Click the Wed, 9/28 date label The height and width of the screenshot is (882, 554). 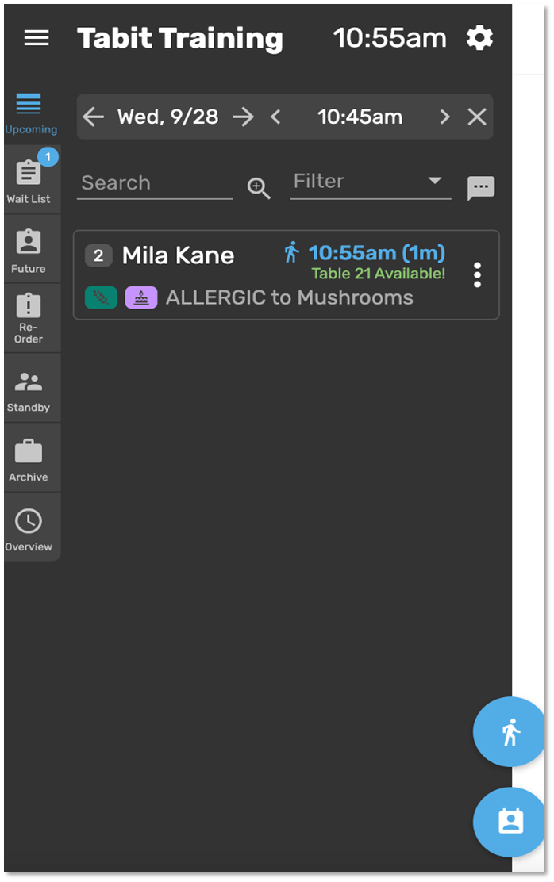pyautogui.click(x=167, y=117)
